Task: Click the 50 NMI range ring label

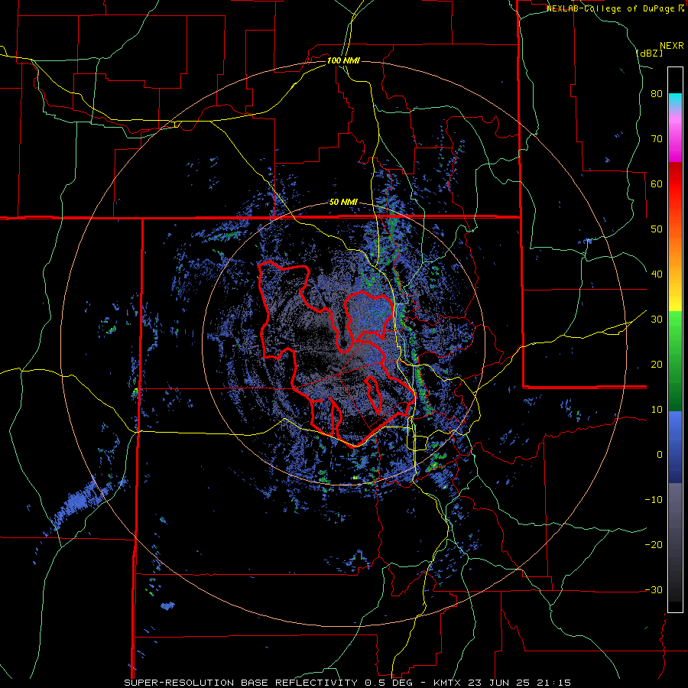Action: [x=343, y=203]
